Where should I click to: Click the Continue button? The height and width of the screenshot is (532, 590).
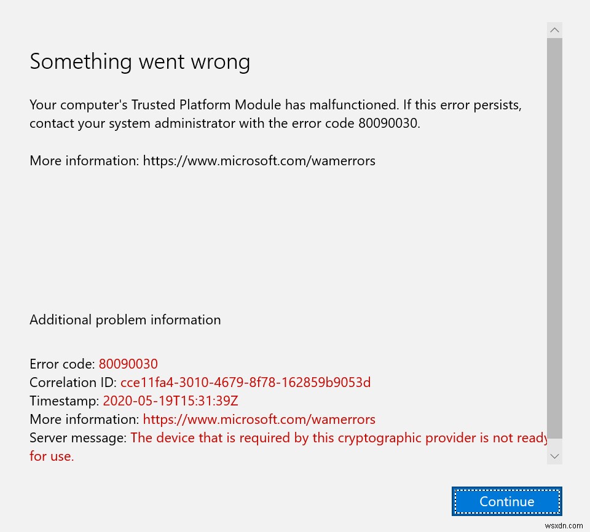507,501
